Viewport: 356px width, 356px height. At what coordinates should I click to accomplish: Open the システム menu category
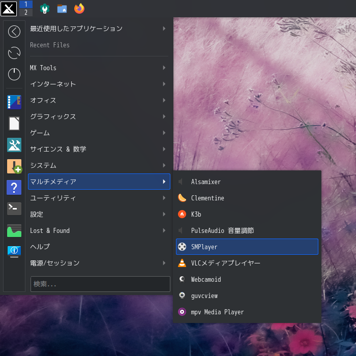pyautogui.click(x=99, y=165)
